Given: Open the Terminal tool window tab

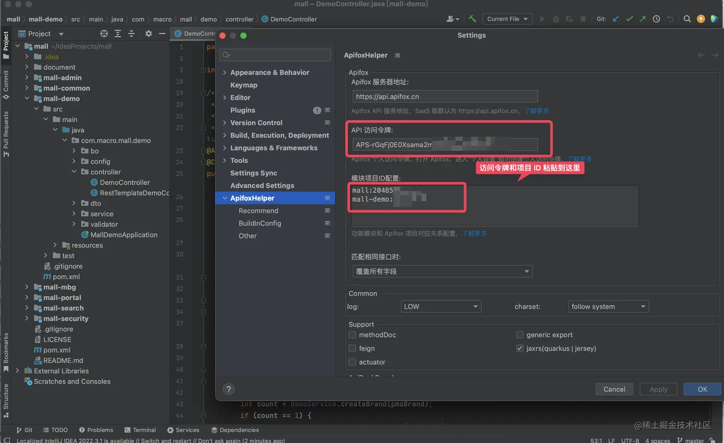Looking at the screenshot, I should [x=140, y=430].
